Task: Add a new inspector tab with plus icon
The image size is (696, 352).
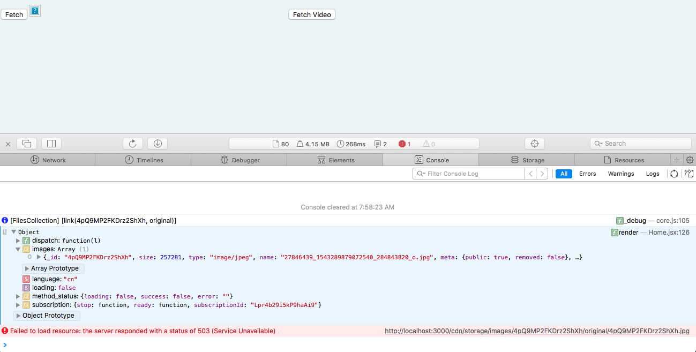Action: [677, 160]
